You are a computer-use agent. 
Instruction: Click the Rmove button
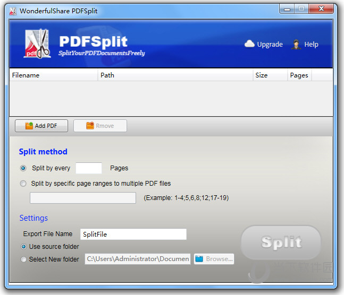[x=100, y=126]
